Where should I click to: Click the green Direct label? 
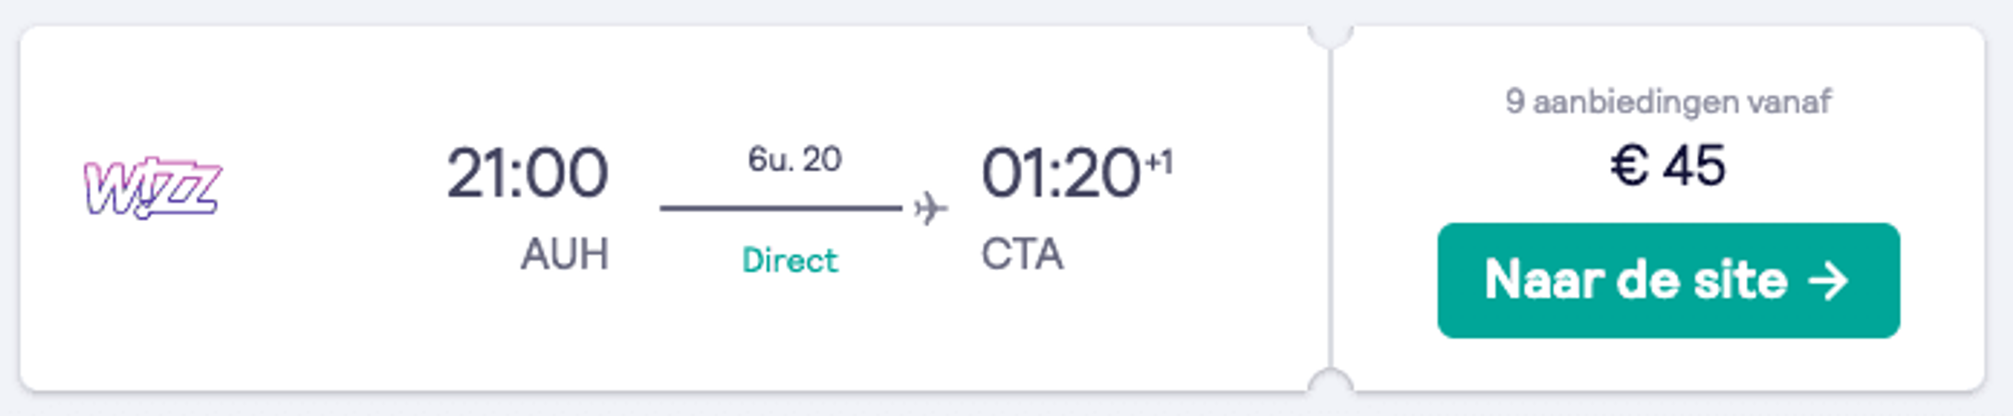[789, 261]
